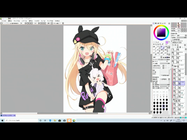The width and height of the screenshot is (187, 140).
Task: Choose the marker brush preset
Action: (155, 51)
